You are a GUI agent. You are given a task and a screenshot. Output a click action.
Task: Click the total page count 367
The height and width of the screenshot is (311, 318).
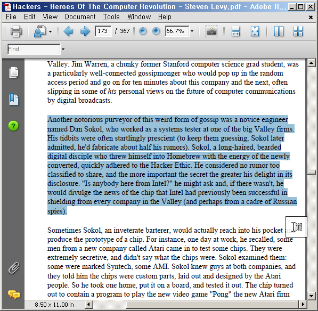pos(125,31)
